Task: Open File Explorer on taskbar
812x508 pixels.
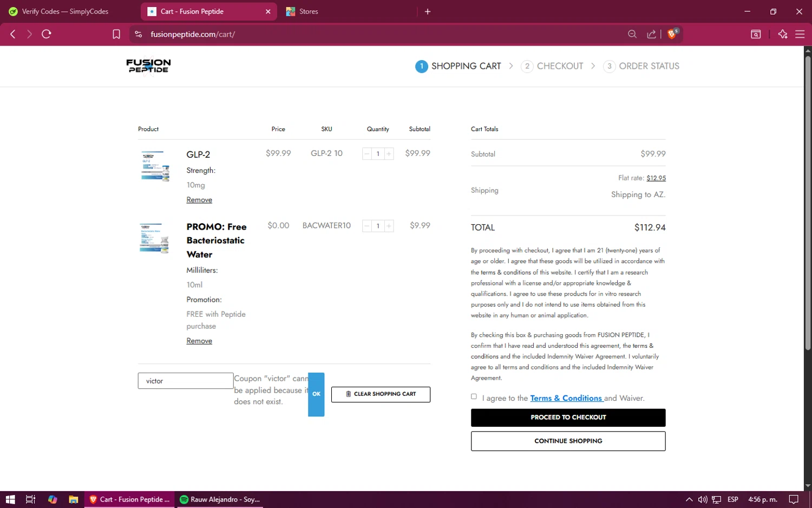Action: (73, 499)
